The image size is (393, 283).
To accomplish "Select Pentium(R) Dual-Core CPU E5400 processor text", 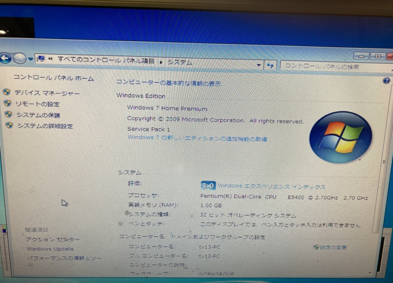I will pos(284,197).
